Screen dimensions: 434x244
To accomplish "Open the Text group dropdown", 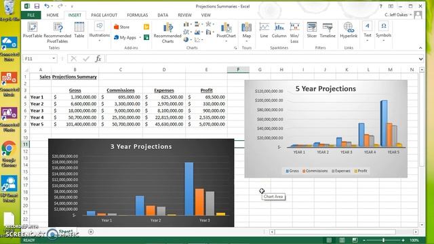I will (x=368, y=32).
